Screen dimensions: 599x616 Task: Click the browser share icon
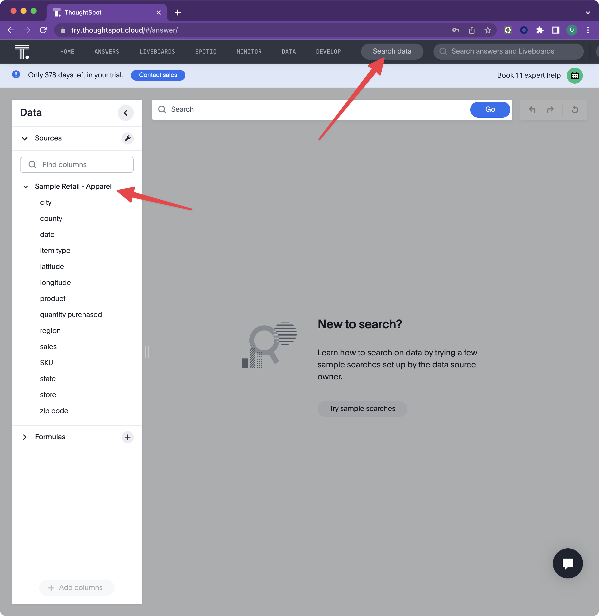coord(472,30)
